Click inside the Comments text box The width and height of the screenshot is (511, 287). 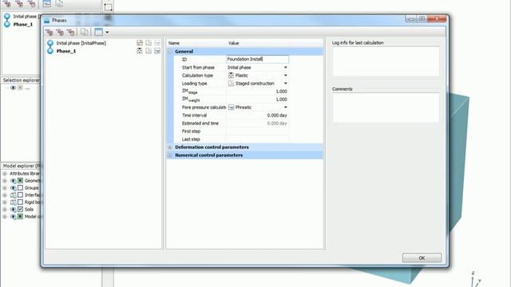click(x=386, y=108)
